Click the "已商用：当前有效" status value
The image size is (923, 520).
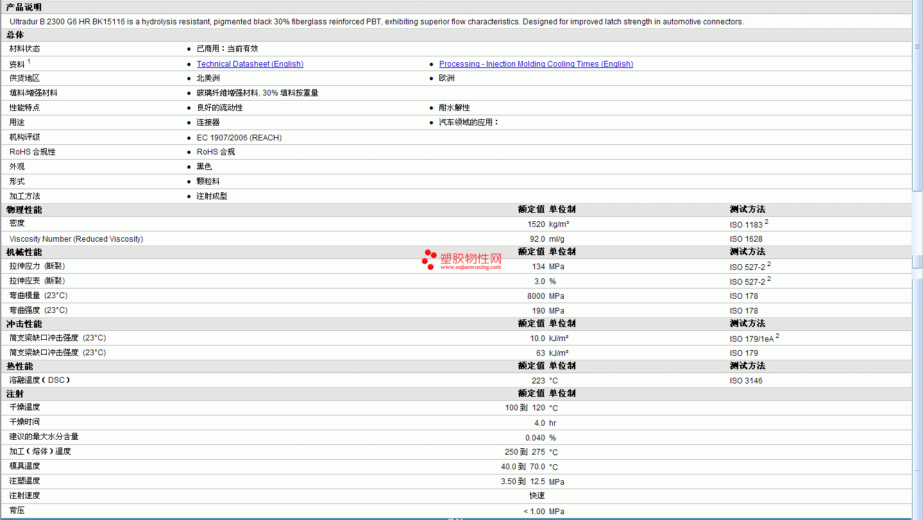(228, 49)
